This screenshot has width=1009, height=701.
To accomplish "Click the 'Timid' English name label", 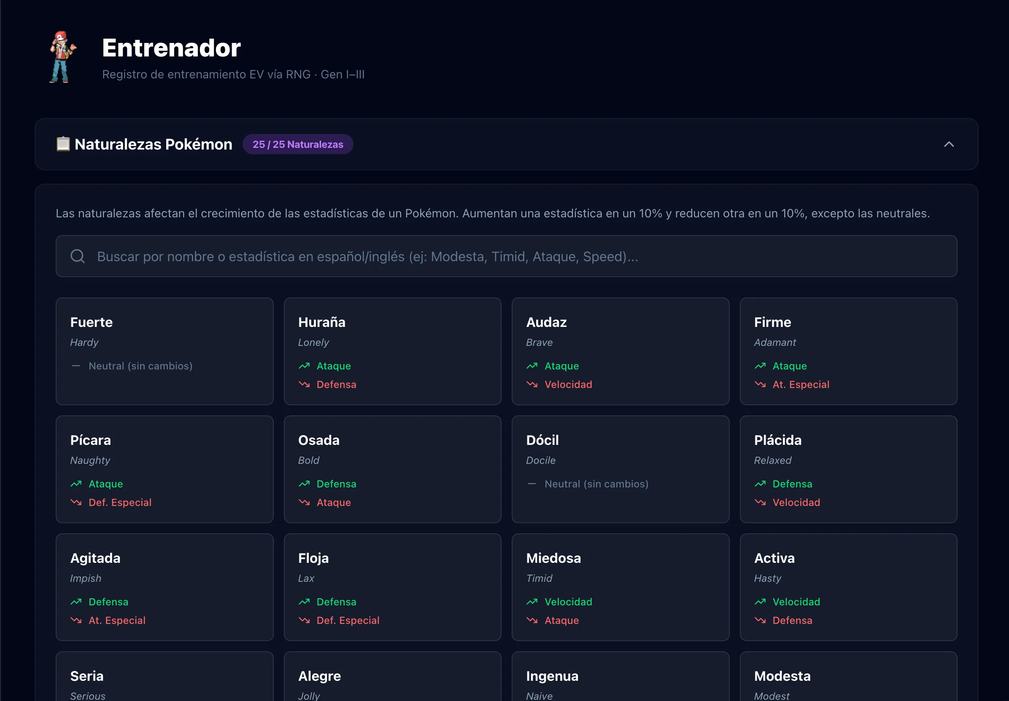I will (x=539, y=578).
